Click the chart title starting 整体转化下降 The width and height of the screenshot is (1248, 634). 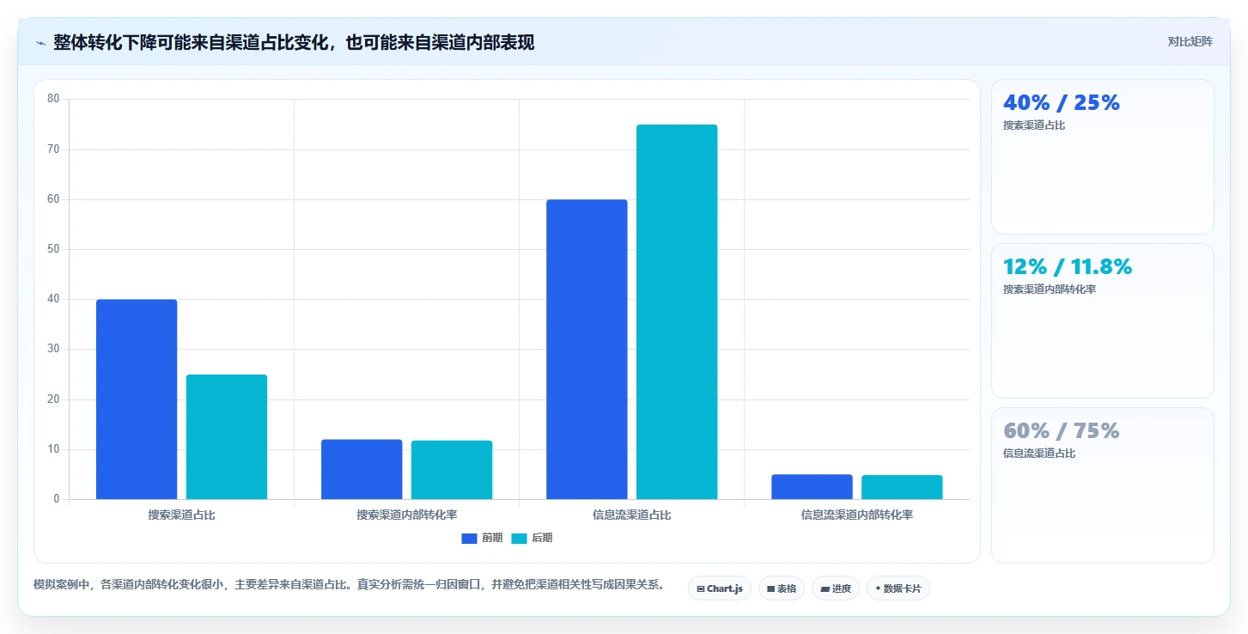(x=294, y=43)
